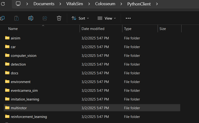Click the reinforcement_learning folder icon
This screenshot has height=123, width=199.
7,116
